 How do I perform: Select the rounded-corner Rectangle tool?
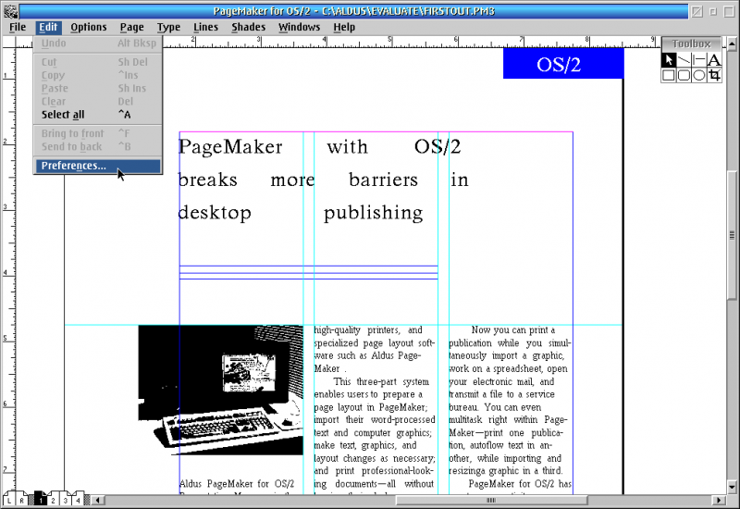pyautogui.click(x=684, y=75)
